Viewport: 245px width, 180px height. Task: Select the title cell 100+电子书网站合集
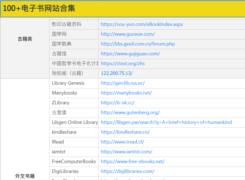123,9
